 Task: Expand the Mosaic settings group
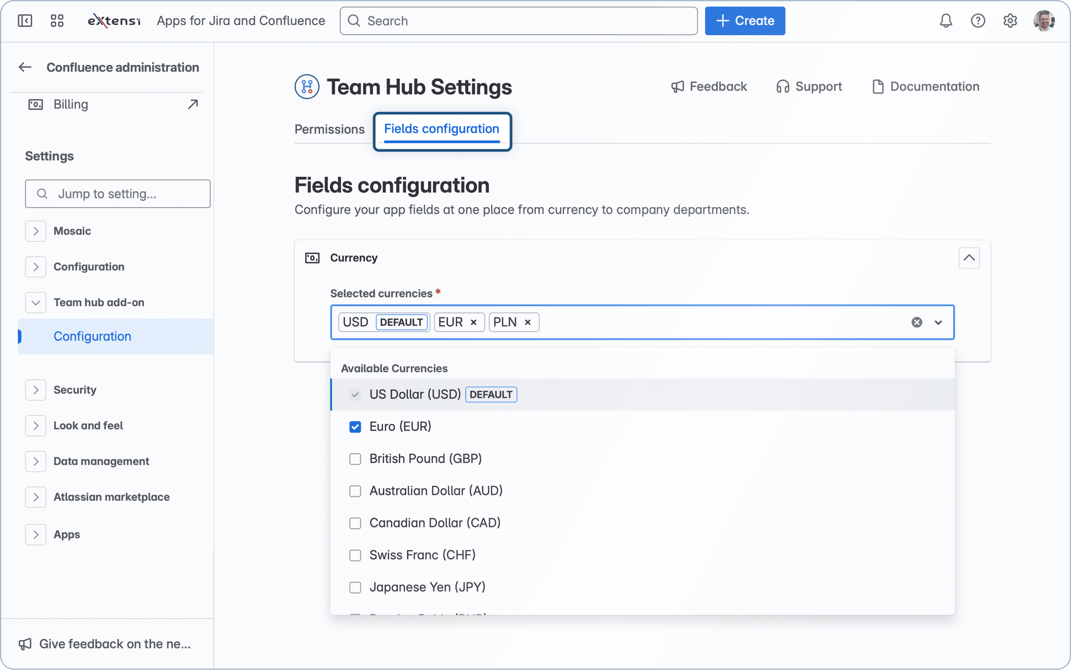36,231
